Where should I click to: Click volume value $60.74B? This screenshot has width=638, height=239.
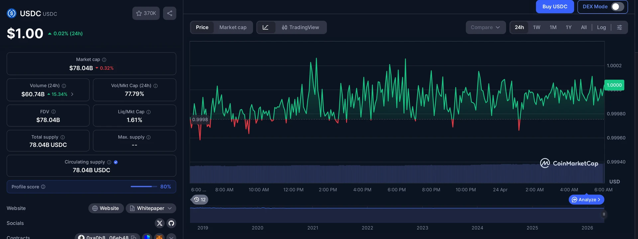33,94
